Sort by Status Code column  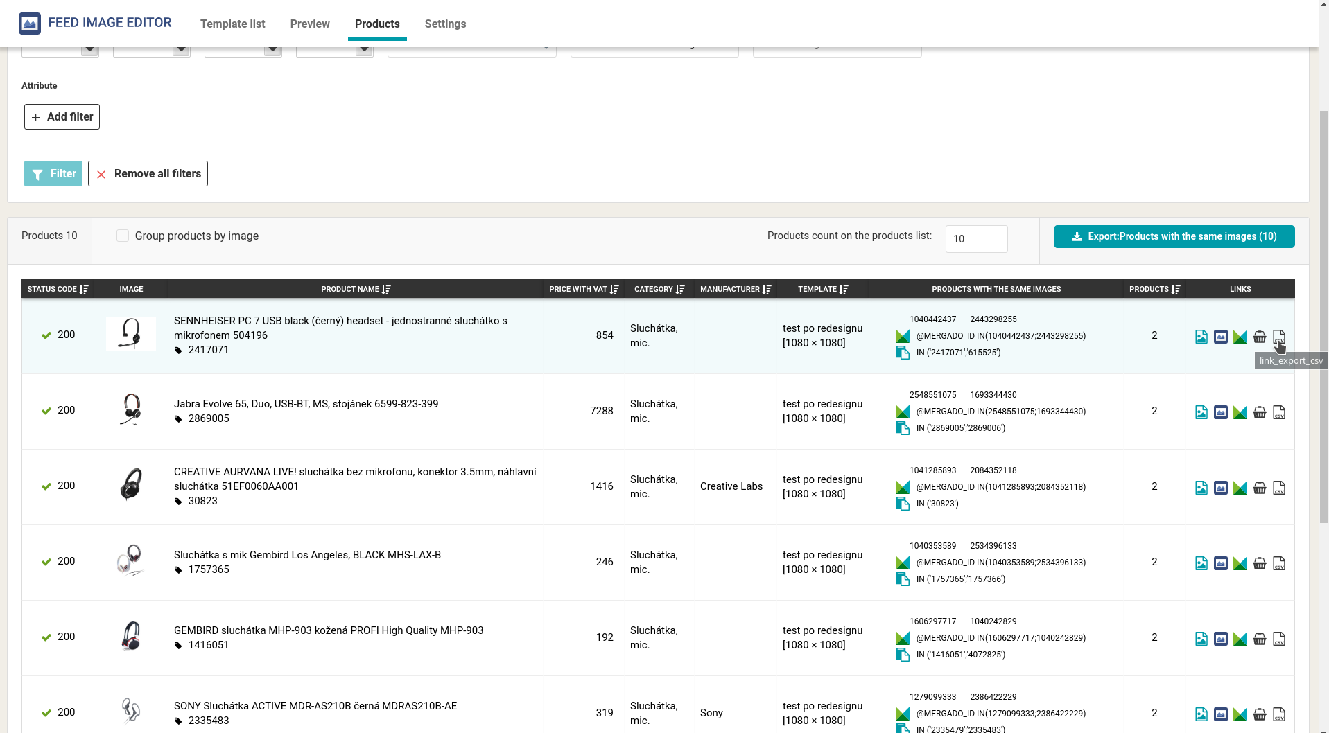tap(84, 289)
